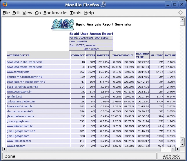Open download.fedora.redhat.com link

(x=25, y=67)
